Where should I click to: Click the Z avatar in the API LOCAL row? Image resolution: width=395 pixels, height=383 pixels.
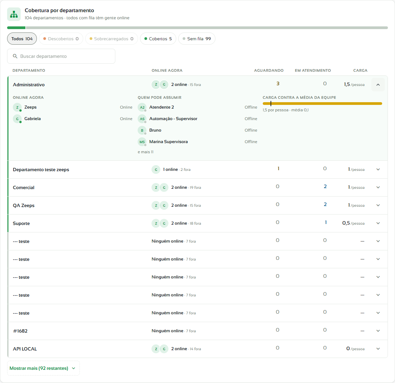click(156, 349)
